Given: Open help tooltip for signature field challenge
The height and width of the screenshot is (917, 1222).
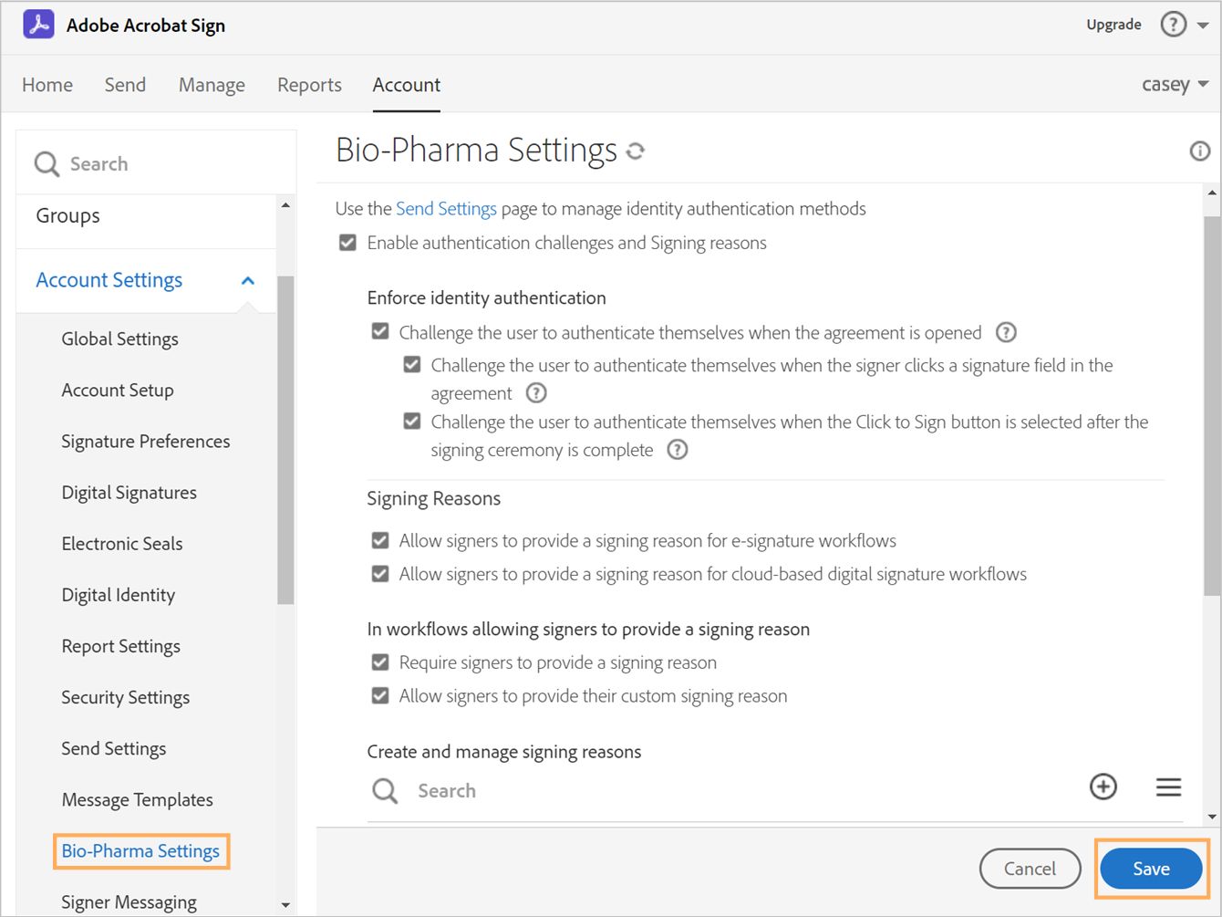Looking at the screenshot, I should (x=537, y=393).
